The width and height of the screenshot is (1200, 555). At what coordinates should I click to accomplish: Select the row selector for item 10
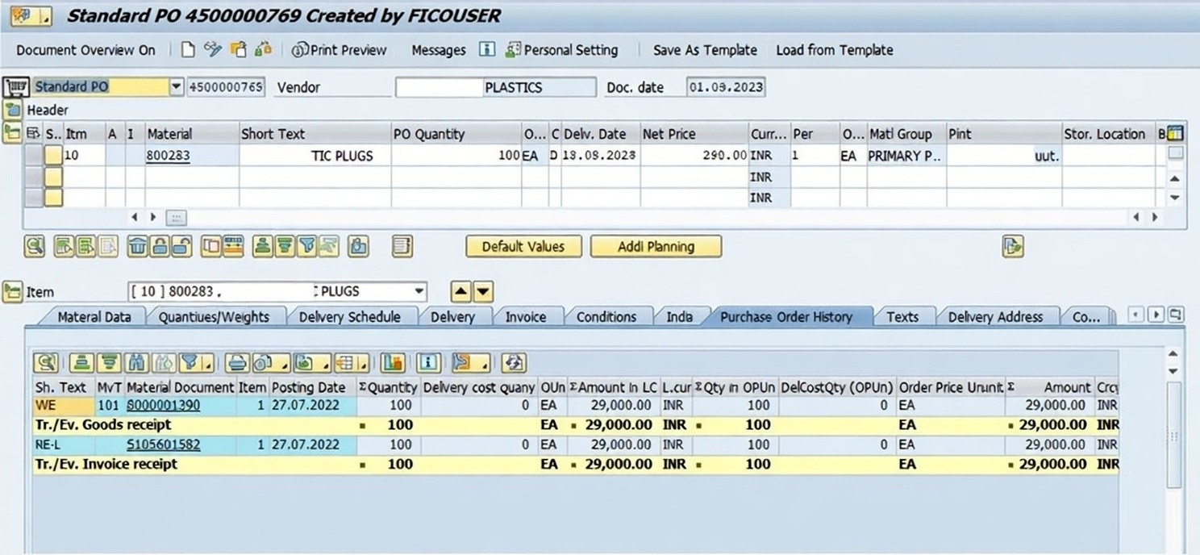pyautogui.click(x=34, y=155)
